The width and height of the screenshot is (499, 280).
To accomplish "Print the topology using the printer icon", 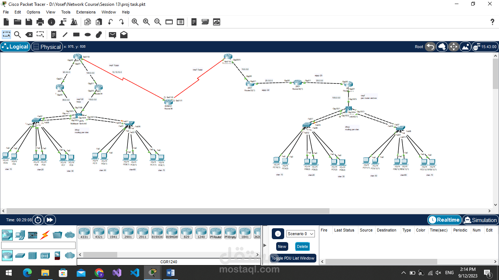I will coord(40,22).
